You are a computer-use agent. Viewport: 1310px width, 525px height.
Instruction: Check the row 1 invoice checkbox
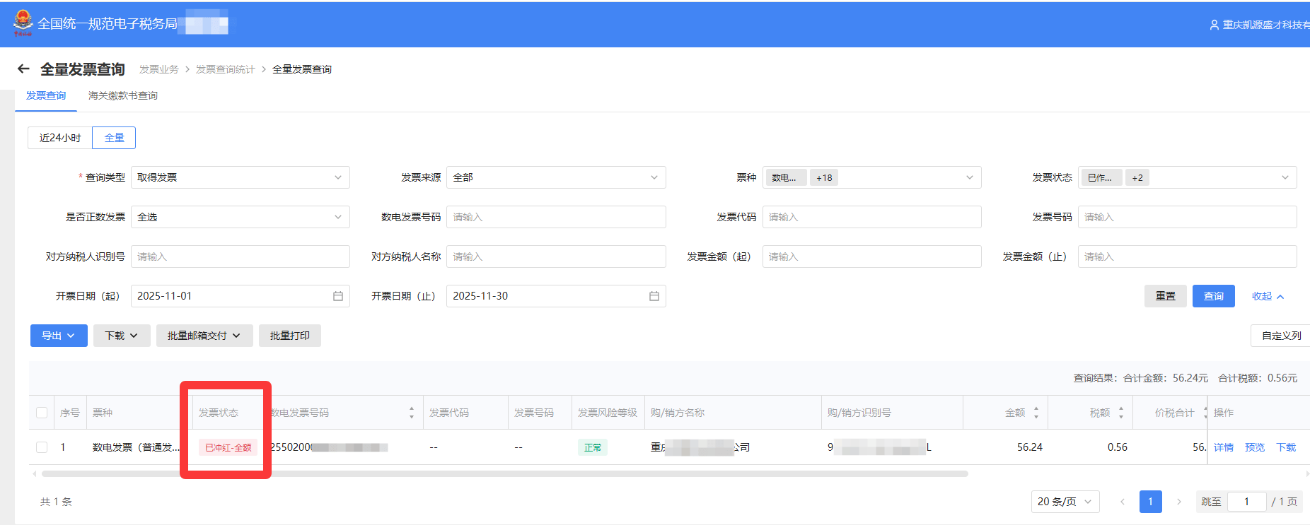42,447
